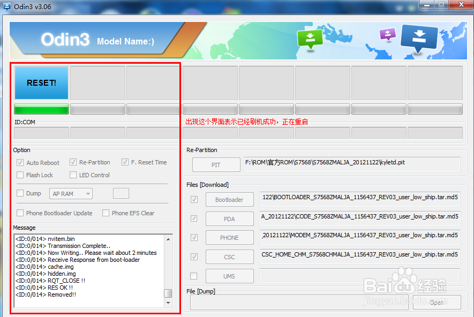Click the 'RQT_CLOSE !!' log line

coord(50,281)
